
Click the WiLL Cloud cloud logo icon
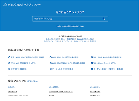pos(5,5)
